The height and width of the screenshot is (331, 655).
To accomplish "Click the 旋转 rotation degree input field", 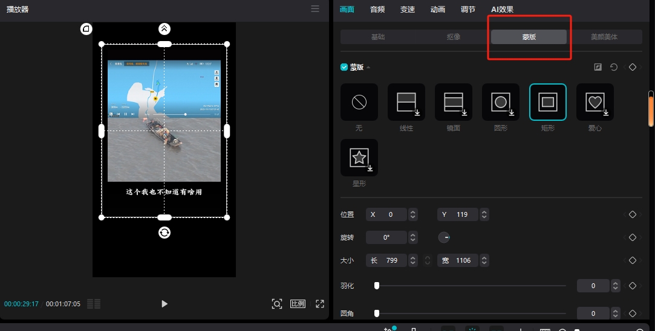I will [386, 237].
